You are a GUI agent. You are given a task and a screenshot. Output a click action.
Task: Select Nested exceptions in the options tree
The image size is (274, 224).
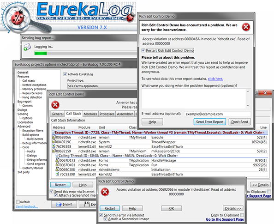[34, 85]
